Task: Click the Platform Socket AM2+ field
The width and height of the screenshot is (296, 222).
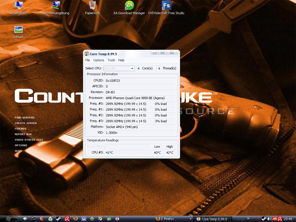Action: (140, 127)
